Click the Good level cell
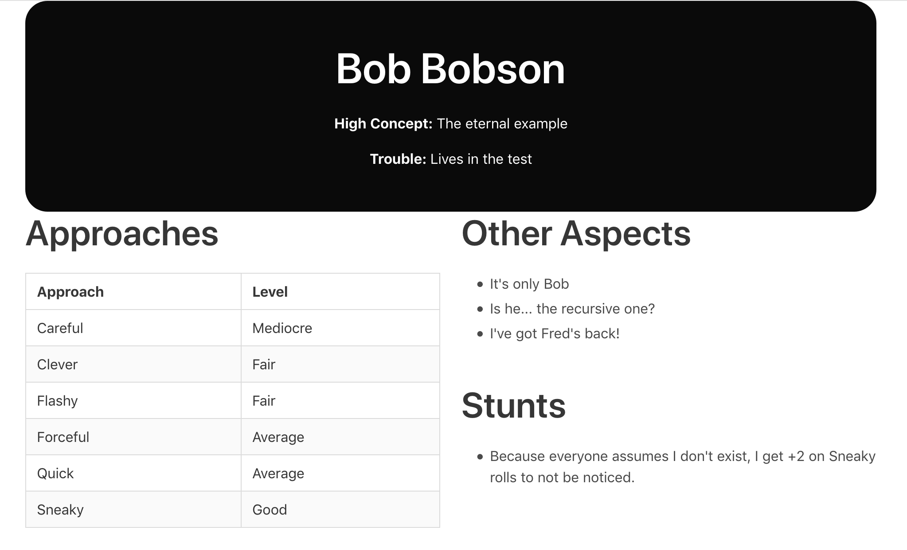 tap(270, 510)
